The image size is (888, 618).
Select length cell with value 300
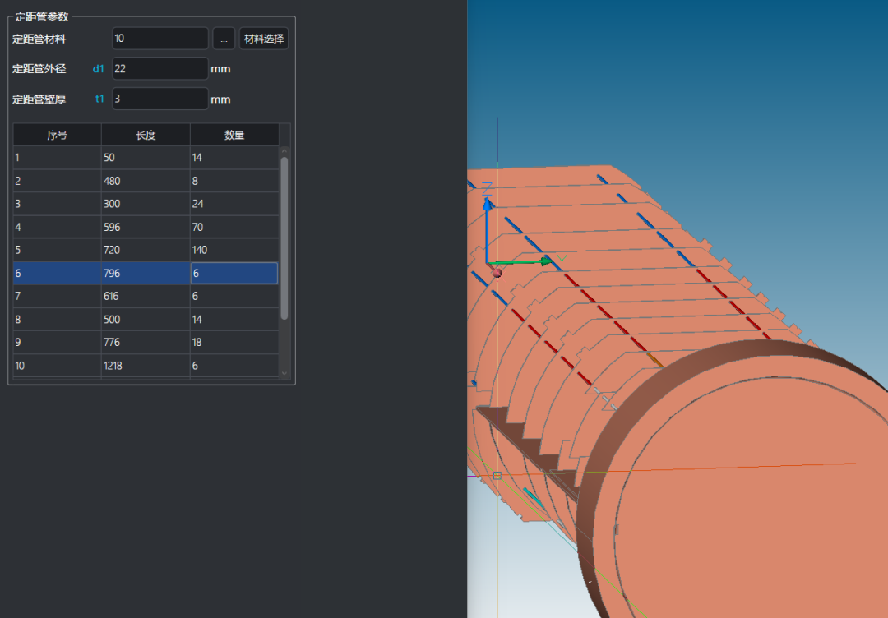[x=146, y=204]
